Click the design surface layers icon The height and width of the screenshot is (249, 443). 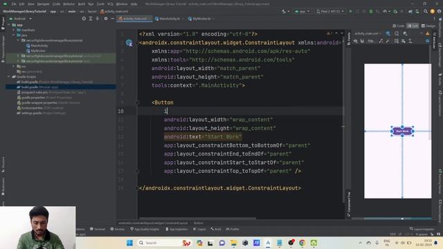click(x=388, y=34)
